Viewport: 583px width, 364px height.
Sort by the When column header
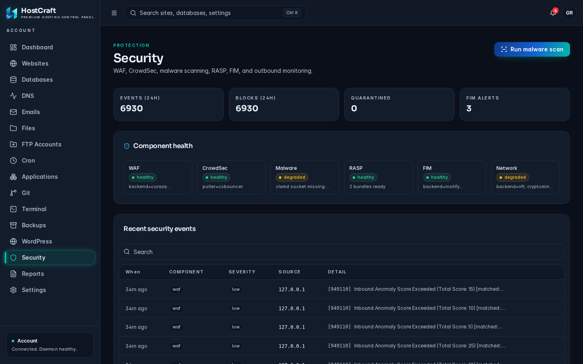point(133,272)
